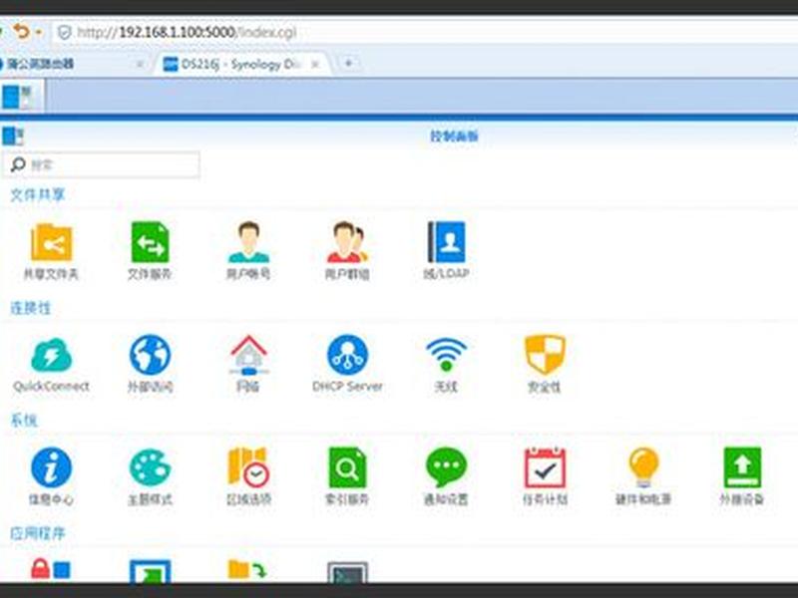Open a new browser tab with plus button

(348, 64)
